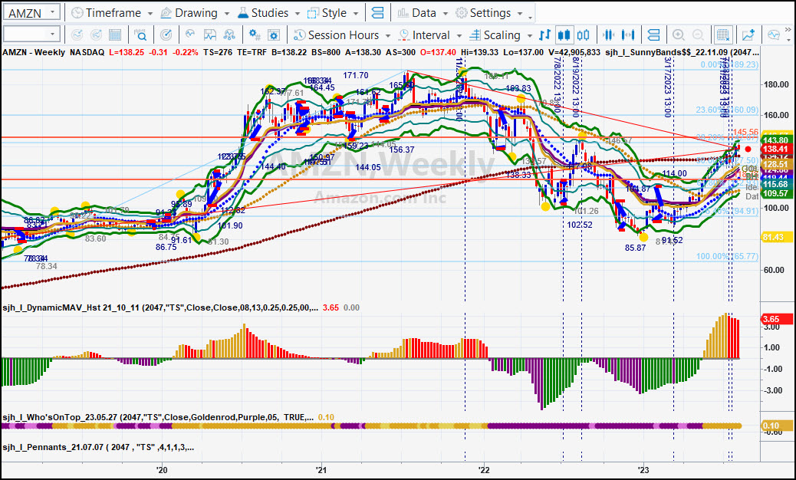Click the 180.00 price axis label

[x=776, y=84]
